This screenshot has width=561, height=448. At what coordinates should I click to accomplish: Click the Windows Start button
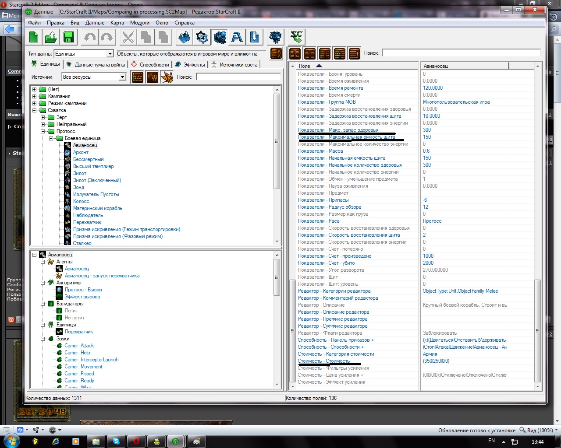coord(12,441)
